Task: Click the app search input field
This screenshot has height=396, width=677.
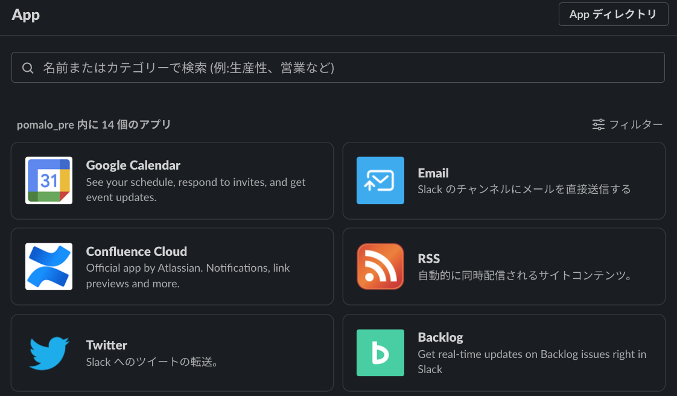Action: pyautogui.click(x=338, y=68)
